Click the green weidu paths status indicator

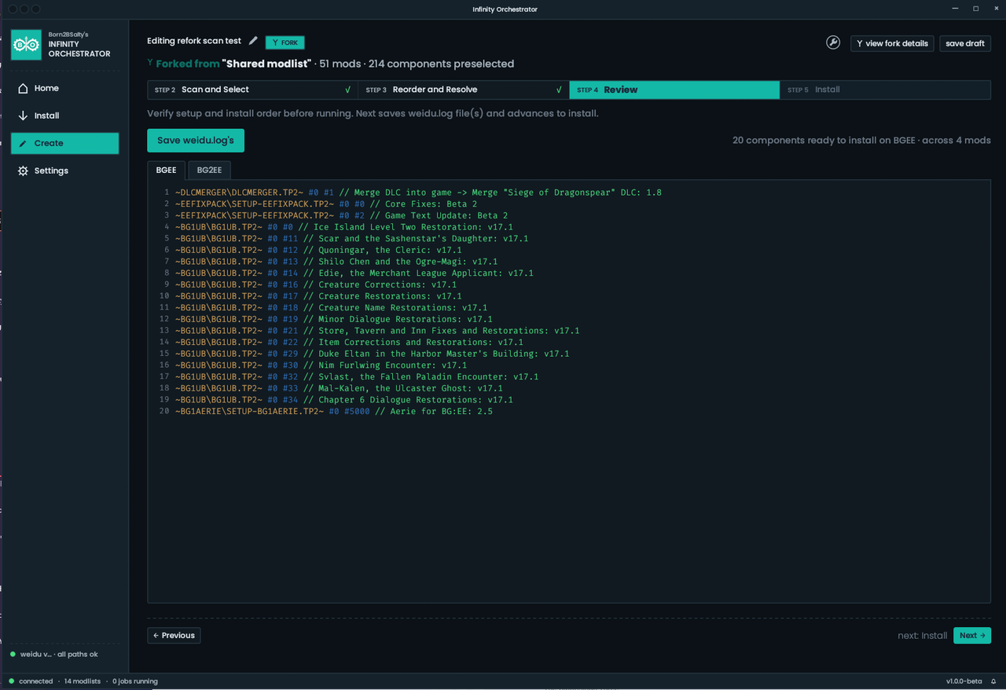[13, 654]
